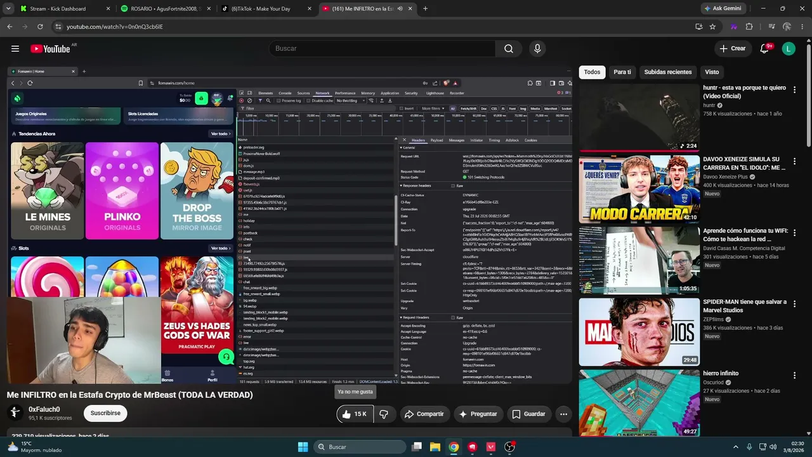Open the SPIDER-MAN Marvel Studios video title
Image resolution: width=812 pixels, height=457 pixels.
(x=745, y=306)
